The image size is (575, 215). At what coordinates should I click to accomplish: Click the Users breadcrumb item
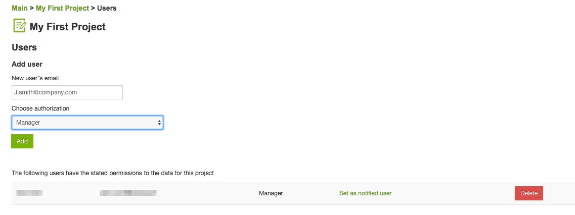107,8
